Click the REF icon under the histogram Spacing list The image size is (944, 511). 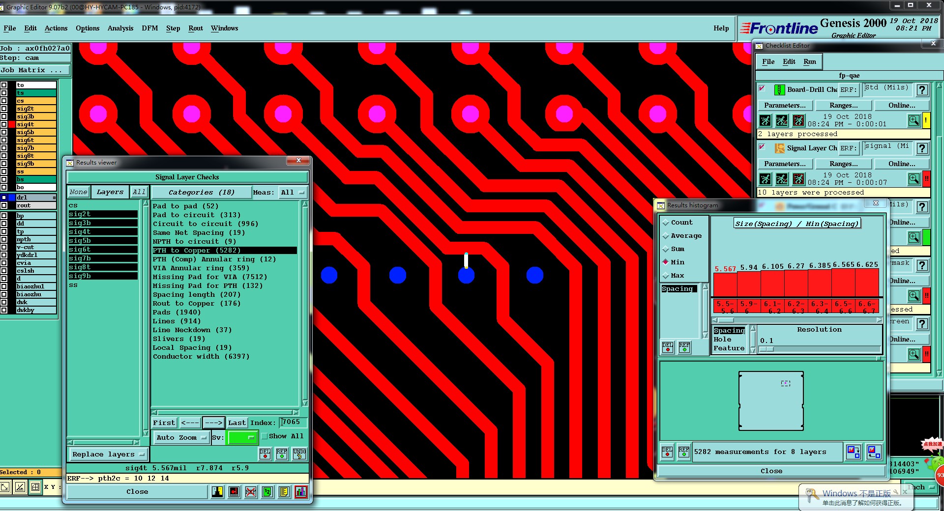[684, 347]
